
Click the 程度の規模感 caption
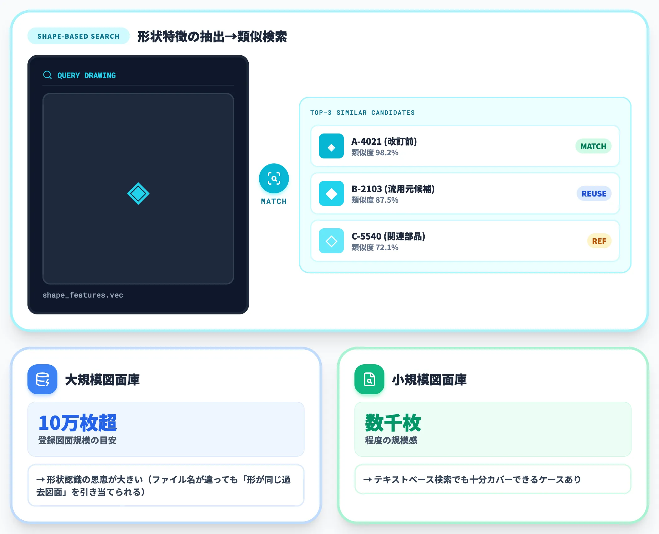coord(391,440)
